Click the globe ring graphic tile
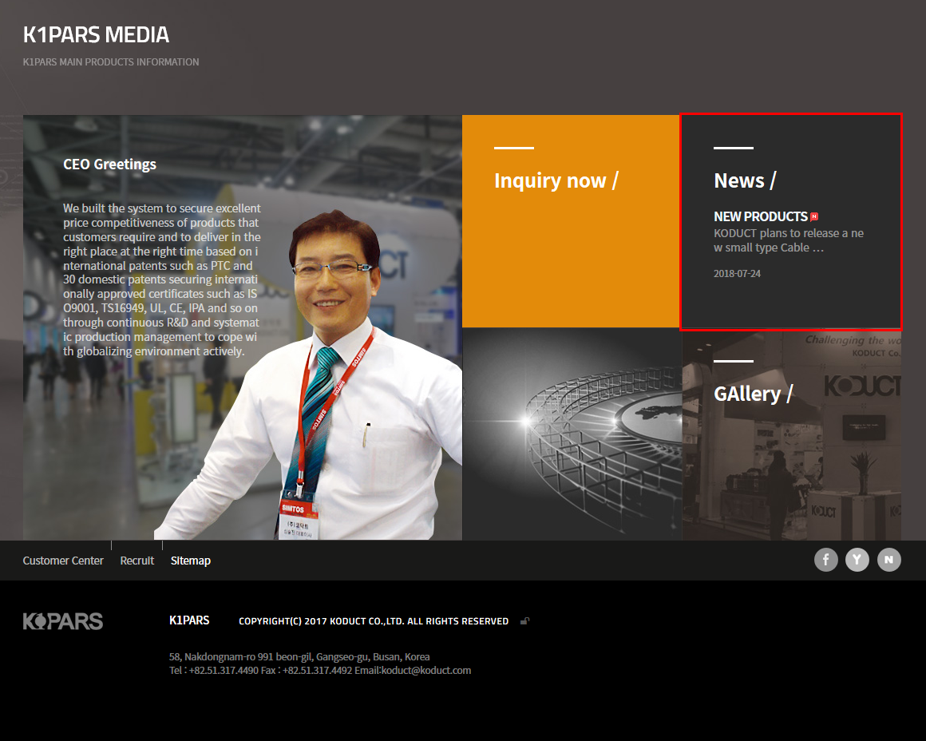The width and height of the screenshot is (926, 741). click(x=572, y=434)
